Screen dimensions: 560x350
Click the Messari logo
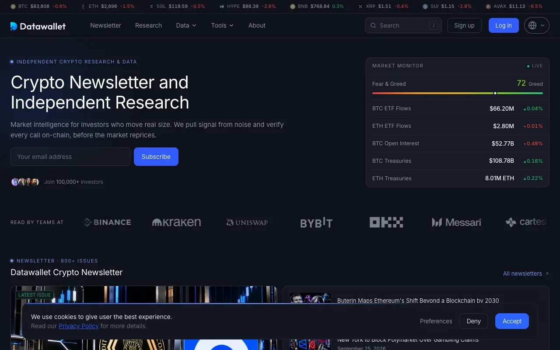(456, 222)
